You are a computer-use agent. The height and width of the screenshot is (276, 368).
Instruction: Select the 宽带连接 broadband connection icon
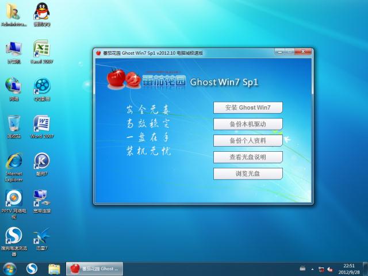42,201
